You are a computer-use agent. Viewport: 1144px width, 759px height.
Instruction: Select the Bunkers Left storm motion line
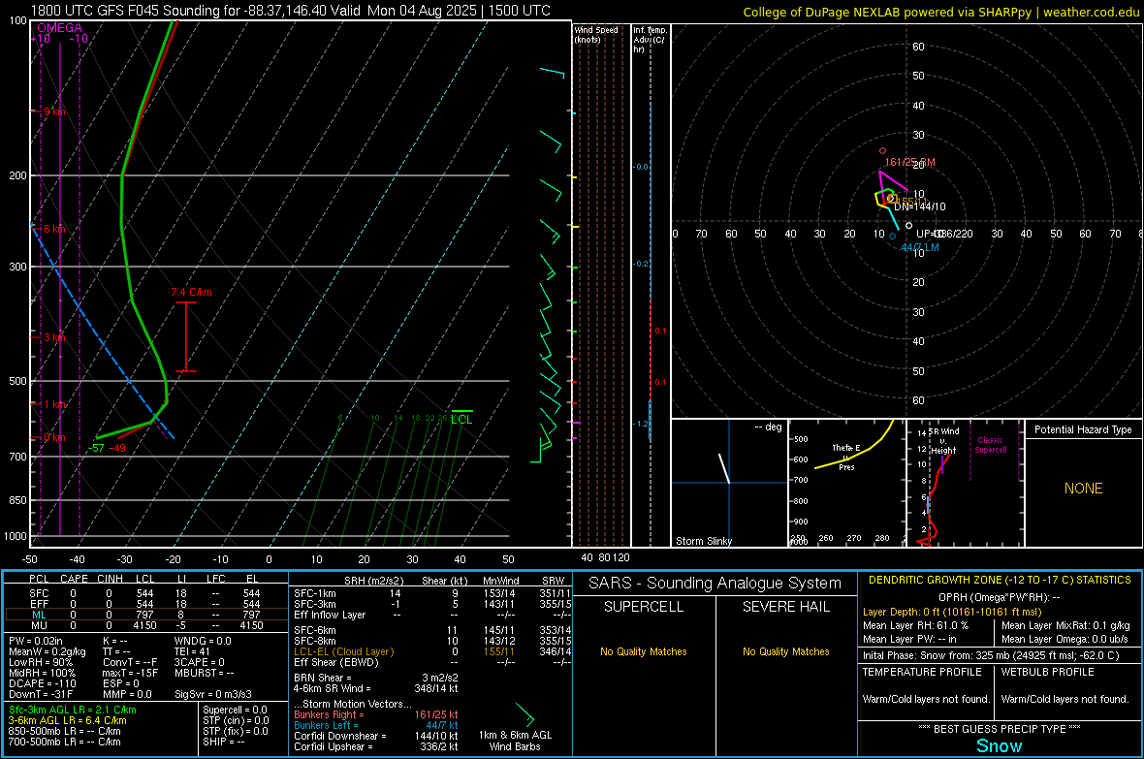coord(376,725)
